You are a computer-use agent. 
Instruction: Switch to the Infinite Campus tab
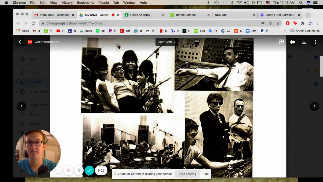190,15
